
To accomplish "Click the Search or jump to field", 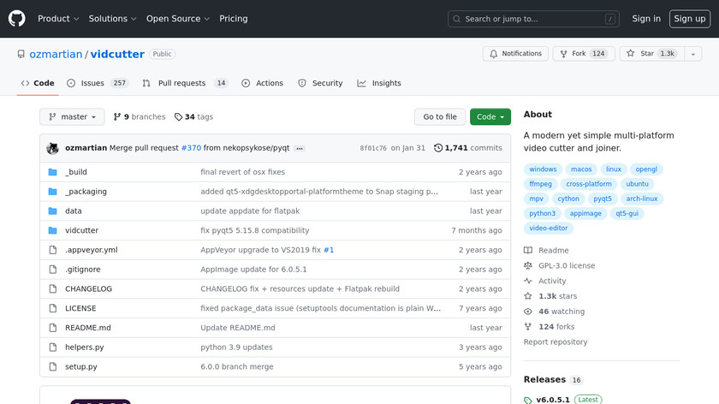I will (533, 19).
